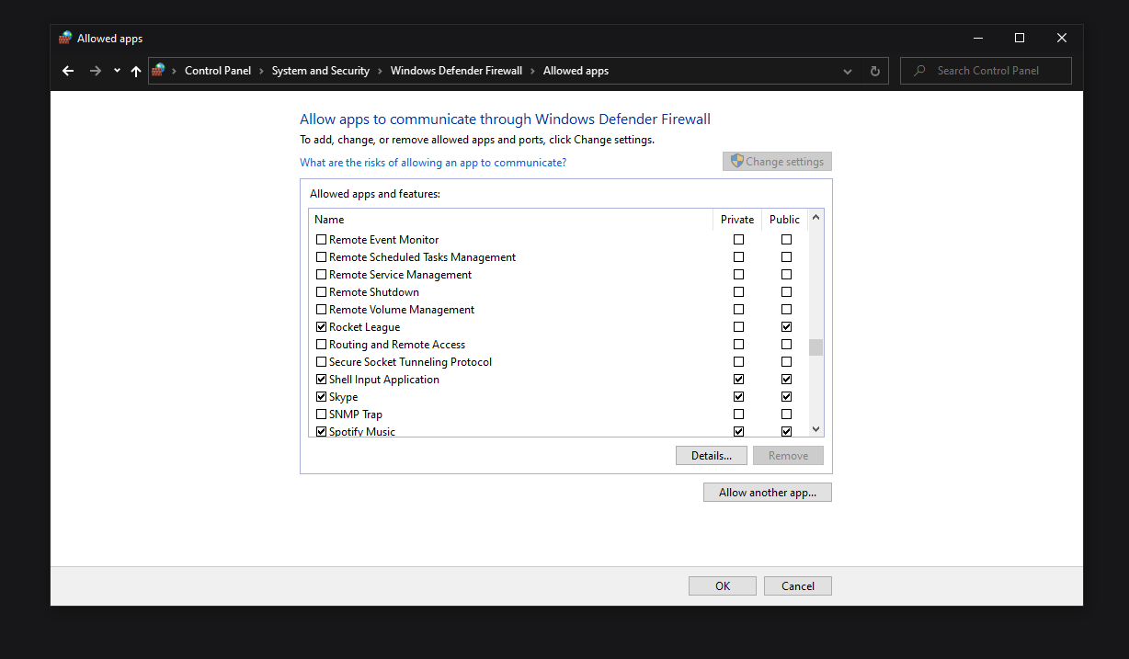This screenshot has width=1129, height=659.
Task: Uncheck the Spotify Music checkbox
Action: click(322, 432)
